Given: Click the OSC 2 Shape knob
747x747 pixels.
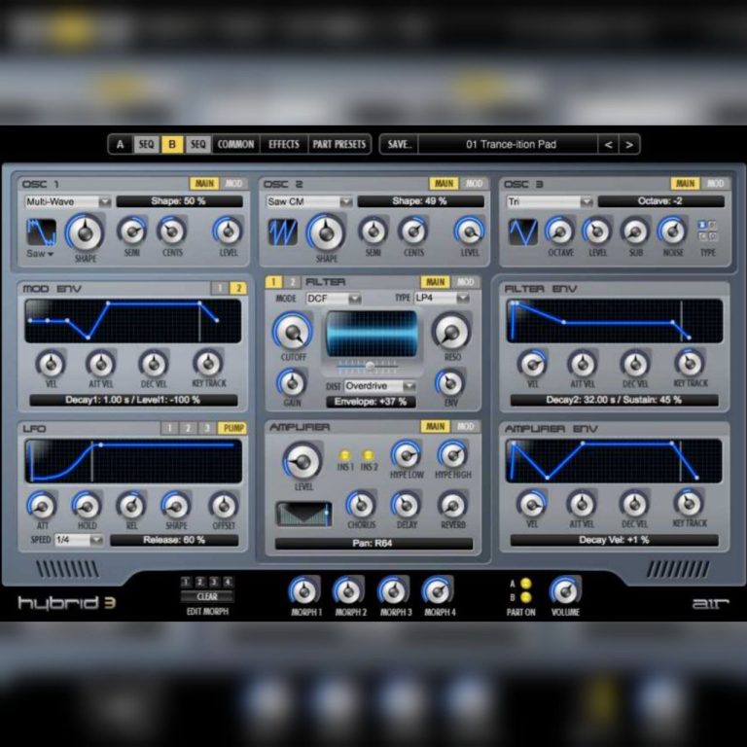Looking at the screenshot, I should (x=327, y=232).
